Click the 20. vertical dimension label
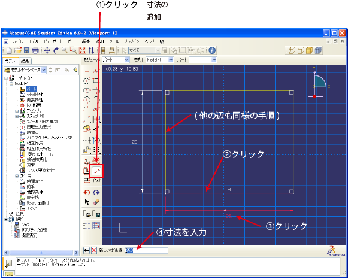The height and width of the screenshot is (279, 348). coord(135,142)
